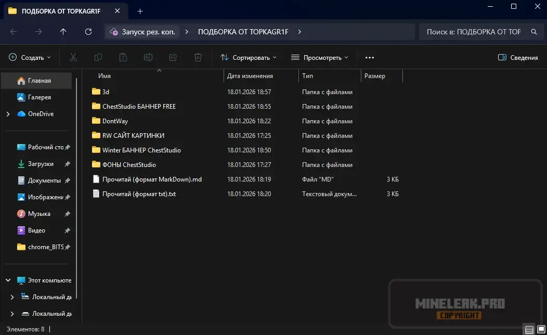
Task: Open the Просмотреть view menu
Action: [x=319, y=57]
